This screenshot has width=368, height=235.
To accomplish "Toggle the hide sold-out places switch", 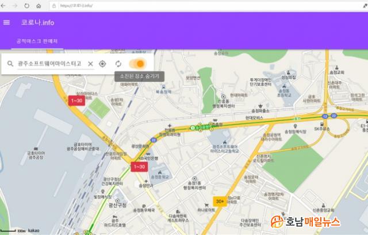I will [138, 63].
